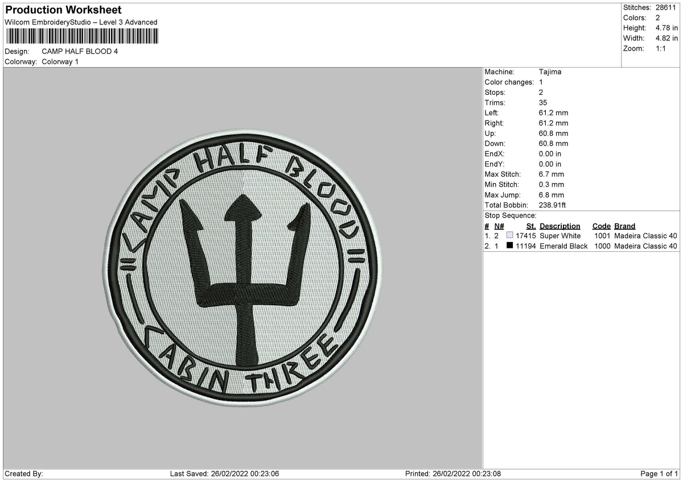Click the 'Up:' value 60.8 mm
The height and width of the screenshot is (482, 683).
click(x=553, y=133)
